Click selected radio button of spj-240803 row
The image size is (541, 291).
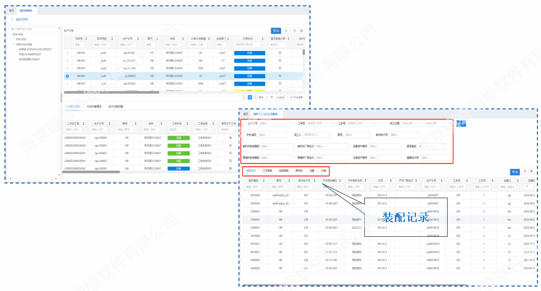(67, 76)
